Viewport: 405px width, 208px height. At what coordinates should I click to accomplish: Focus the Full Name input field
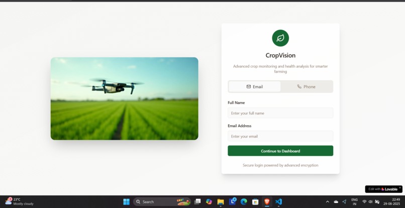point(280,113)
